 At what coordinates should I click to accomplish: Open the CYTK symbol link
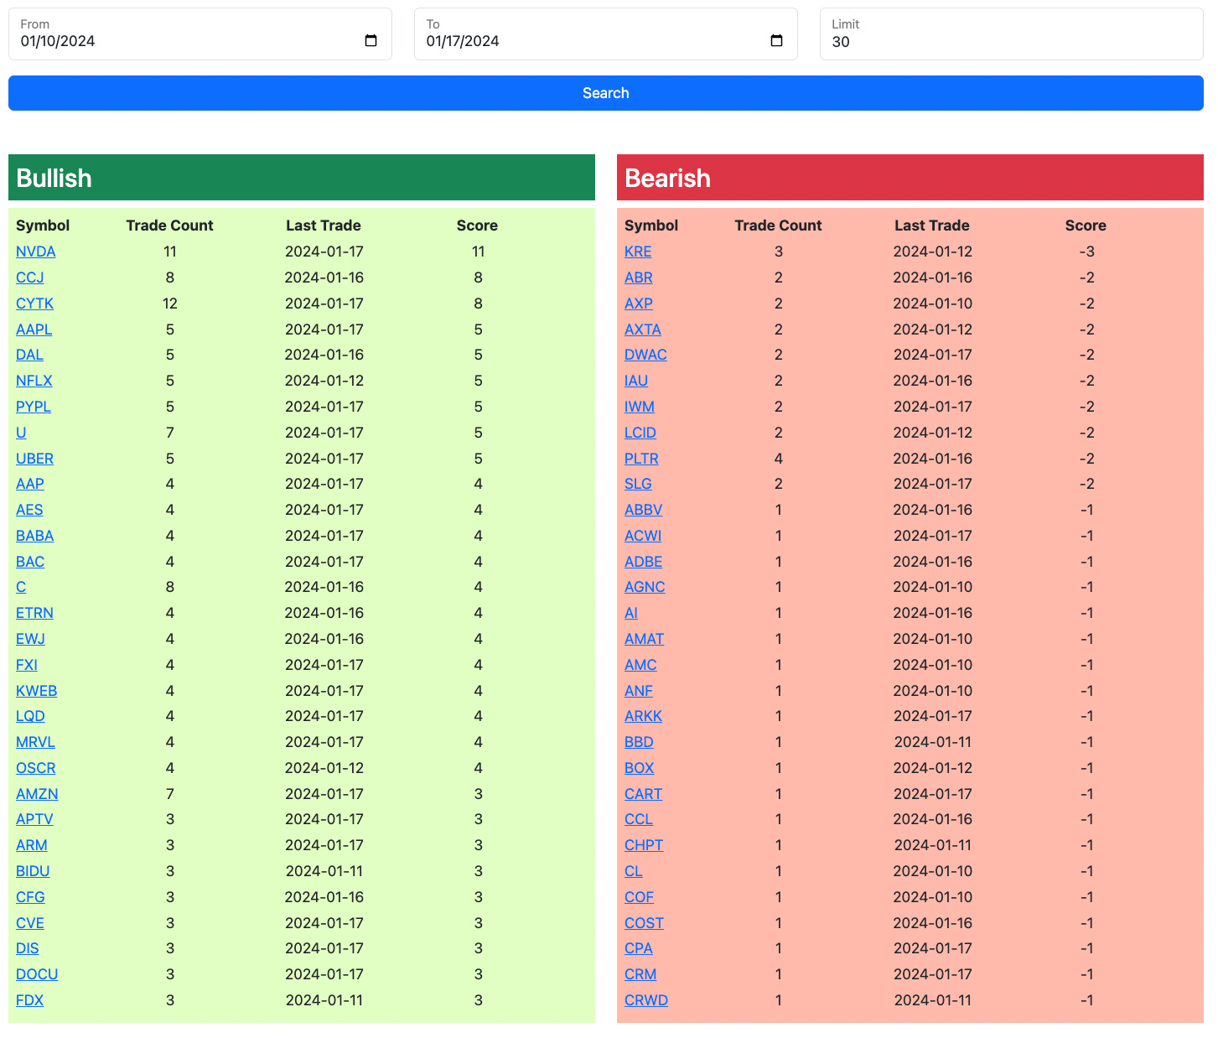pyautogui.click(x=35, y=304)
